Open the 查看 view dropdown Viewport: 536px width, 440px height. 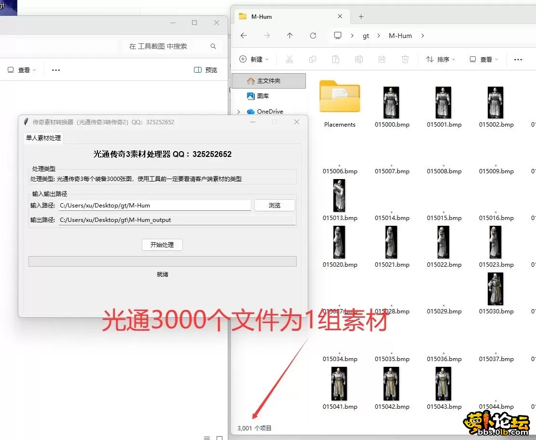482,59
